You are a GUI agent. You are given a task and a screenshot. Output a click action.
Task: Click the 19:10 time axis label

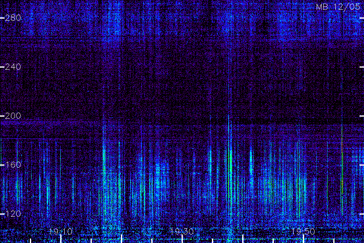(61, 232)
